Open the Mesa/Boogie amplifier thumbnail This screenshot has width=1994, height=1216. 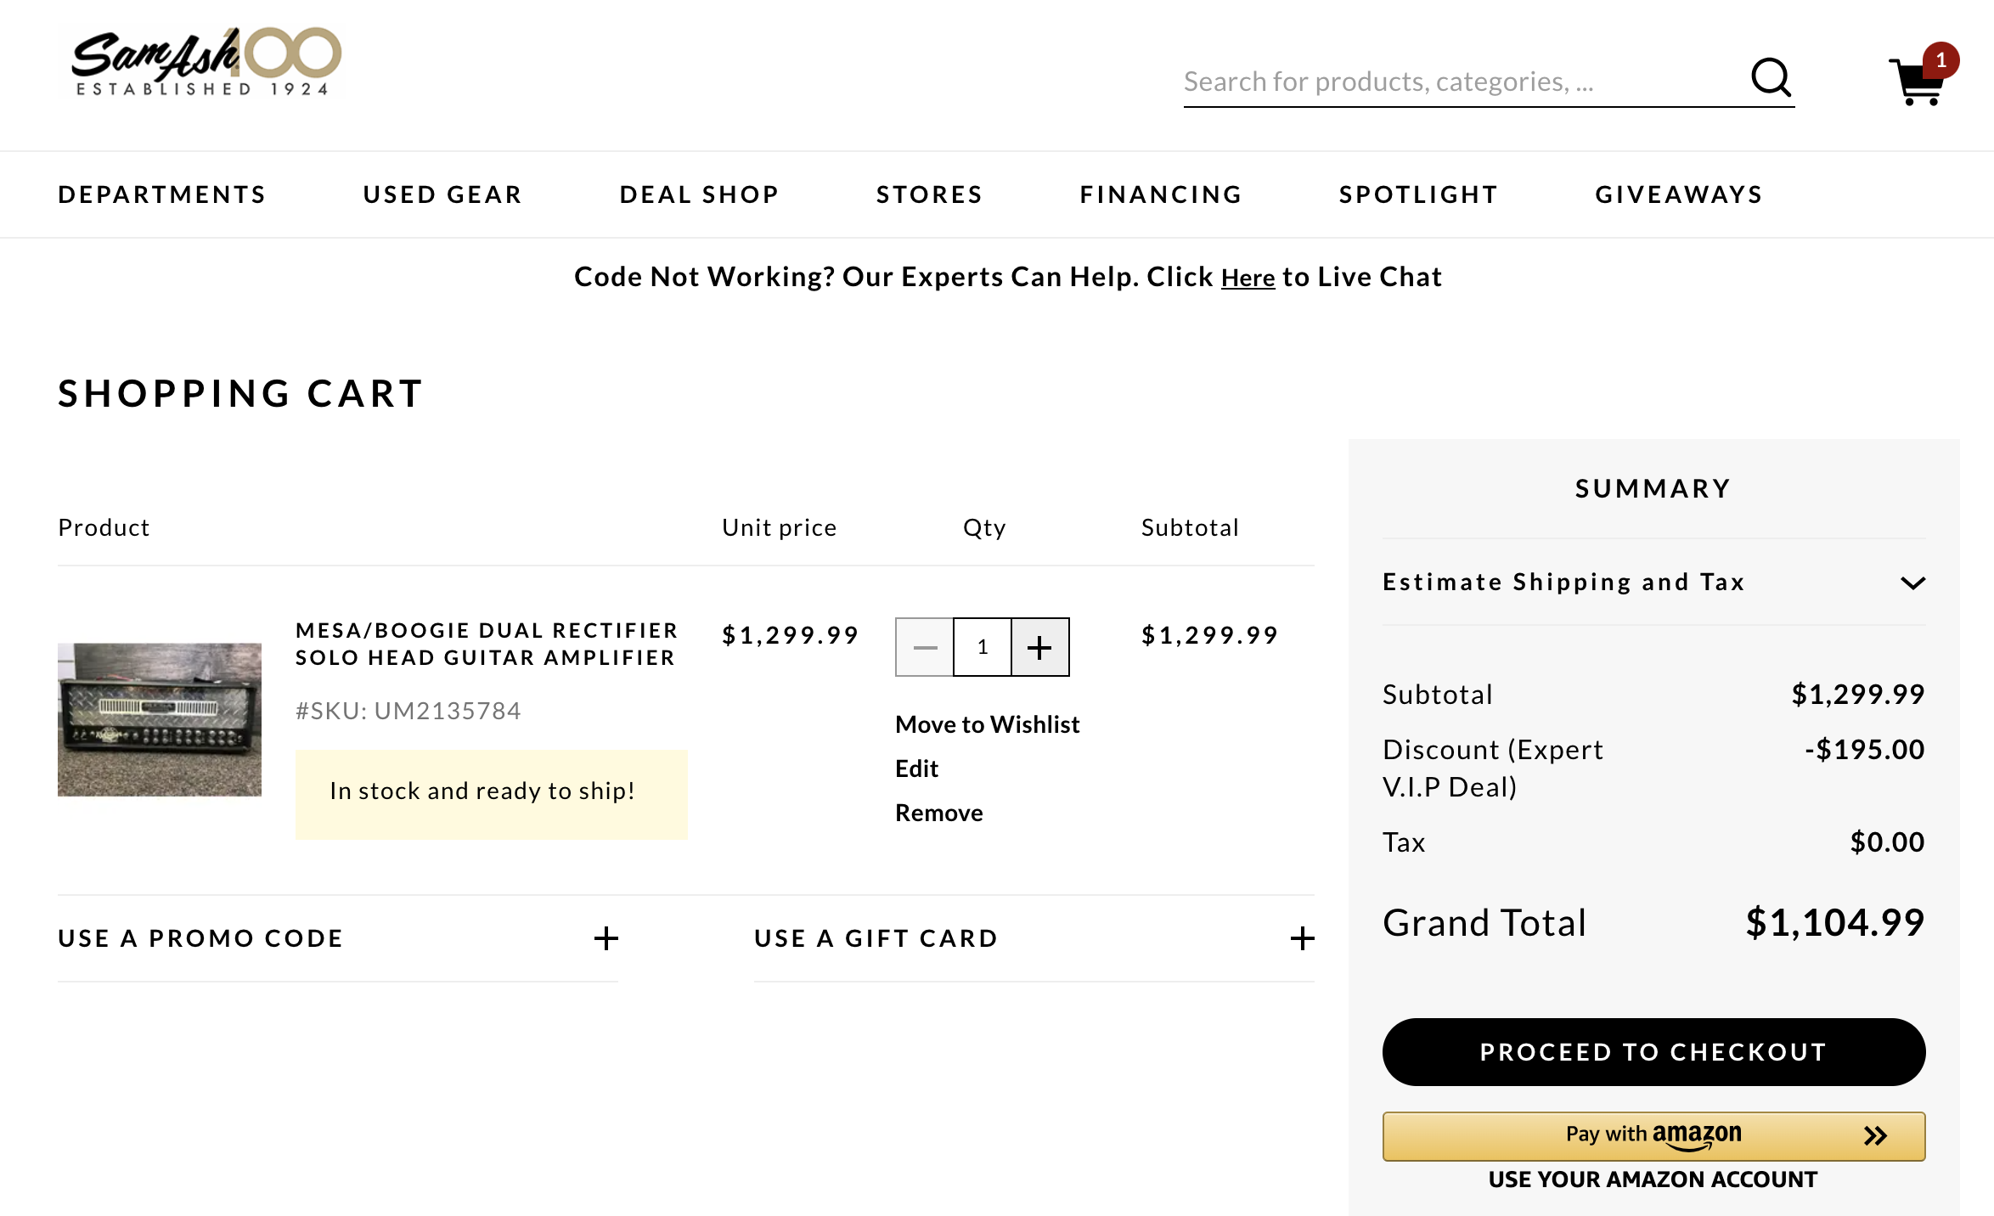pyautogui.click(x=160, y=719)
